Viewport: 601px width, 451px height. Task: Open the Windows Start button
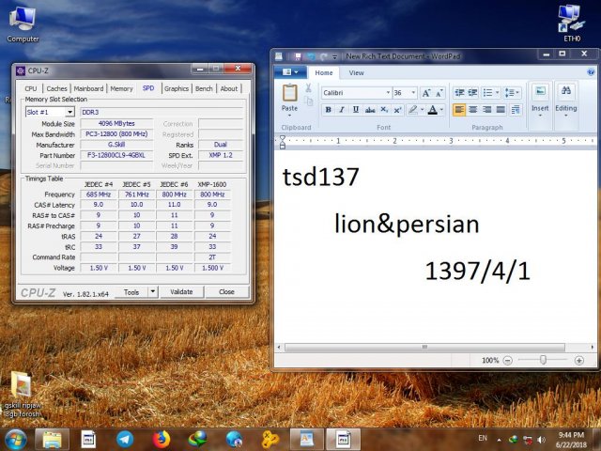16,440
